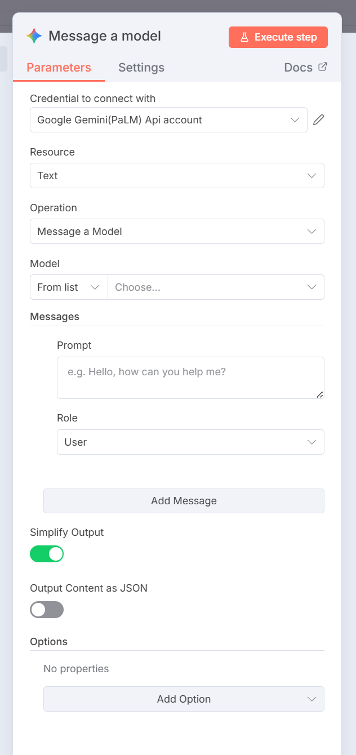Change the Model 'From list' mode selector
The height and width of the screenshot is (755, 356).
(68, 287)
